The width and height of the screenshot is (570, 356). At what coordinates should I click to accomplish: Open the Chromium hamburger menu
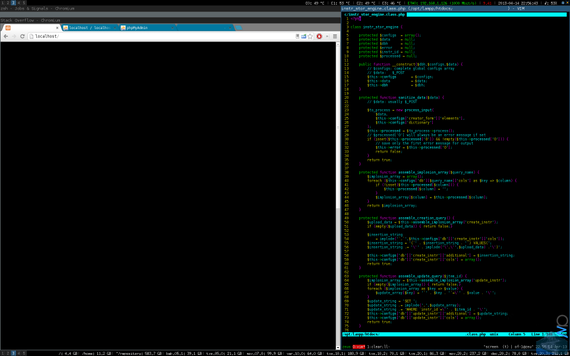click(x=335, y=36)
